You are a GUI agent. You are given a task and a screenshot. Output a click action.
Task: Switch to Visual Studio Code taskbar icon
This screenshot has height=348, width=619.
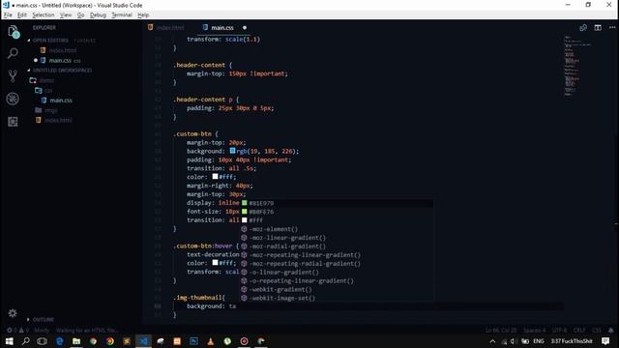click(143, 341)
